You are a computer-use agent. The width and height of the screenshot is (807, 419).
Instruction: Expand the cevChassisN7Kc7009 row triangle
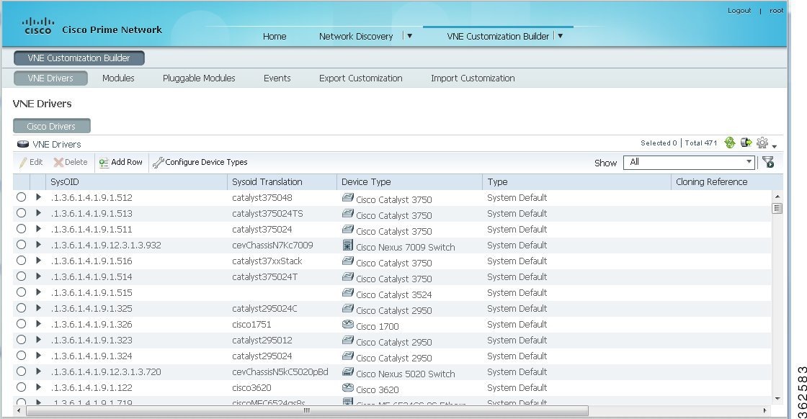pos(38,245)
